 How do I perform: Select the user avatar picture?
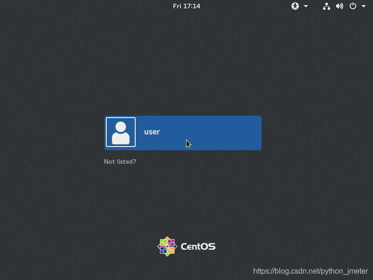coord(121,132)
